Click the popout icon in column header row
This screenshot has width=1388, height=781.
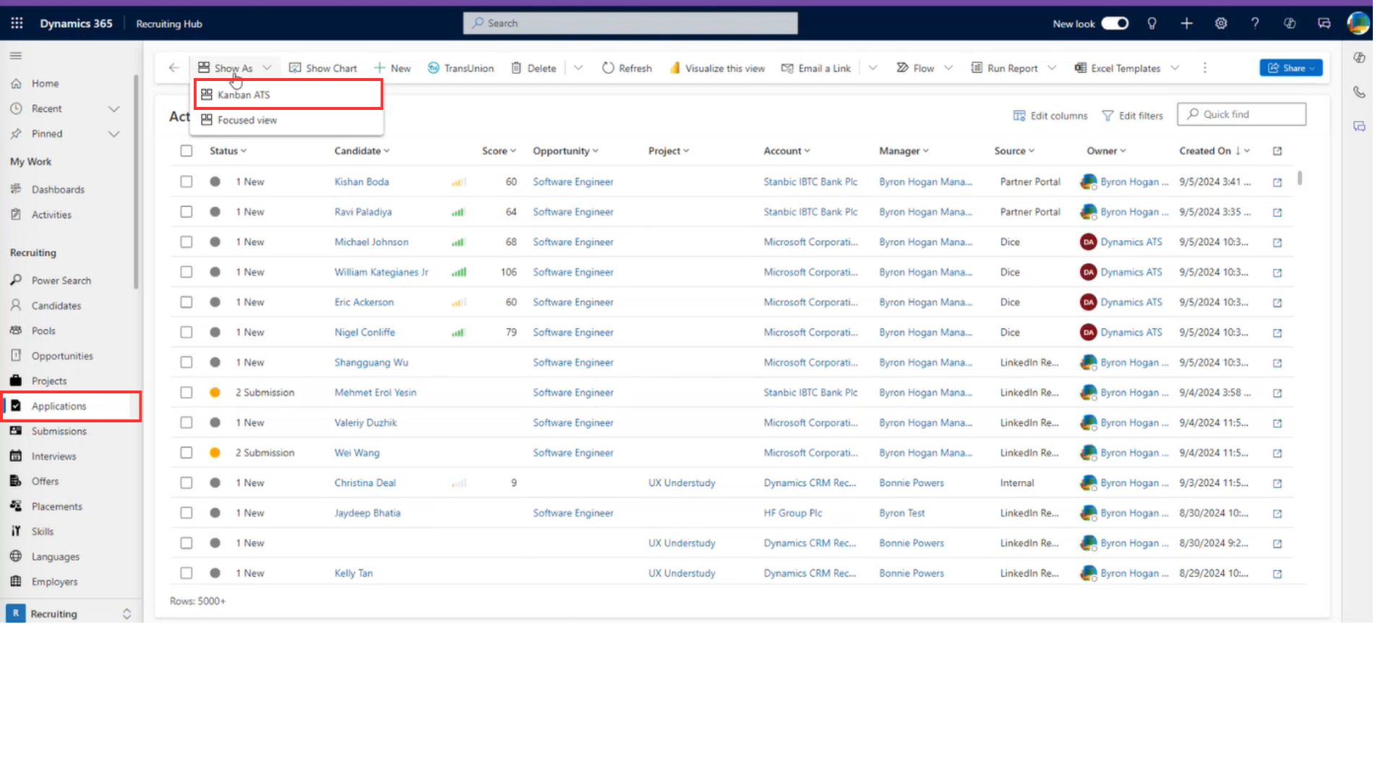1277,151
